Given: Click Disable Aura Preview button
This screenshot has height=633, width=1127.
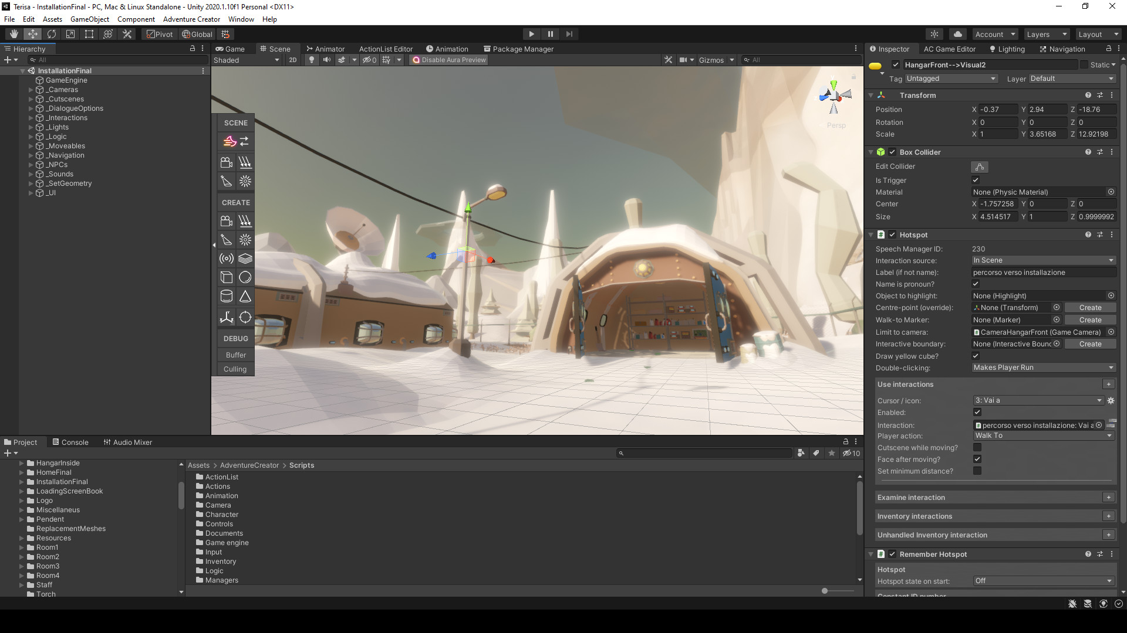Looking at the screenshot, I should (449, 60).
